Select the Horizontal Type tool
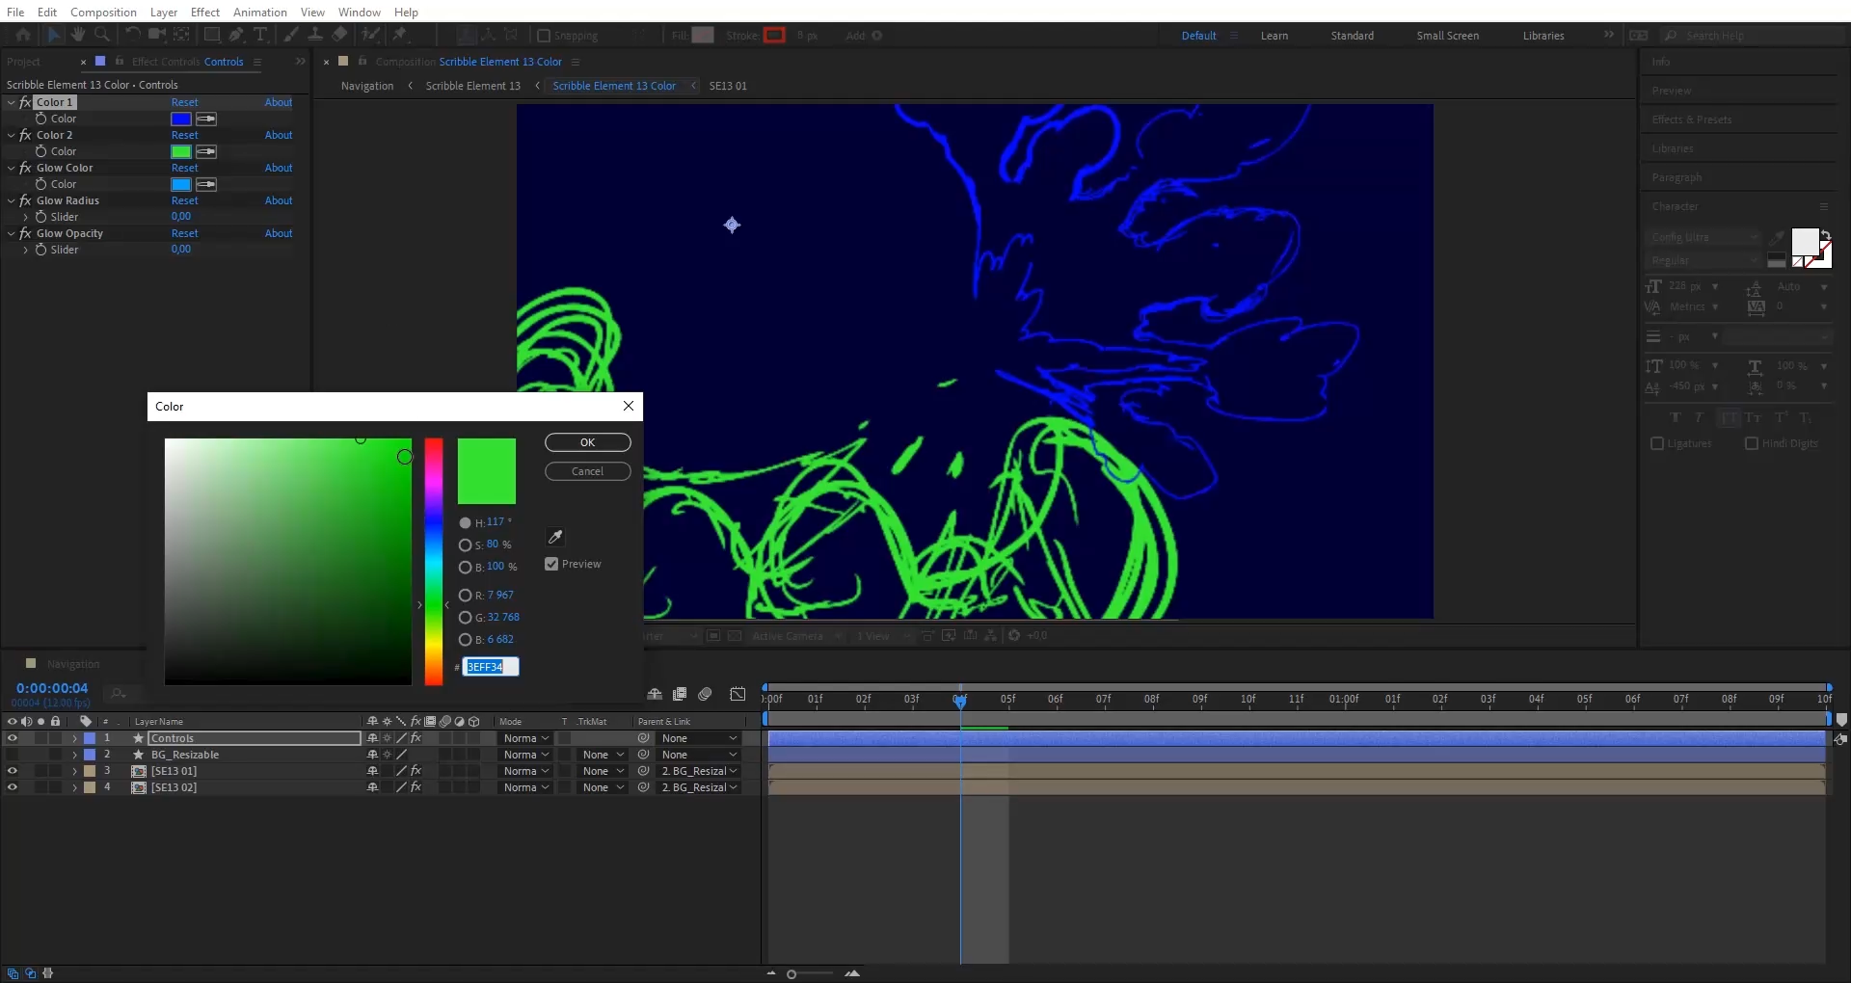 (x=260, y=35)
